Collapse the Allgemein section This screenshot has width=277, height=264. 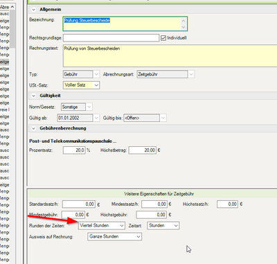[x=34, y=10]
